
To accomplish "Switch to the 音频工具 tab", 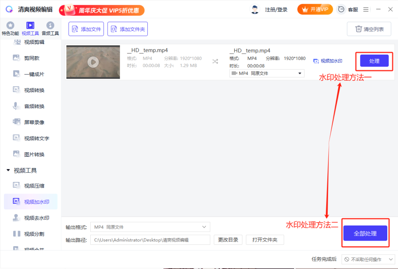I will [50, 28].
